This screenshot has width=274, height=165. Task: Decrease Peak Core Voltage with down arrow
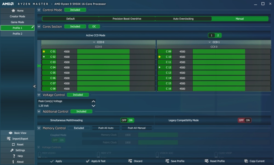coord(93,106)
